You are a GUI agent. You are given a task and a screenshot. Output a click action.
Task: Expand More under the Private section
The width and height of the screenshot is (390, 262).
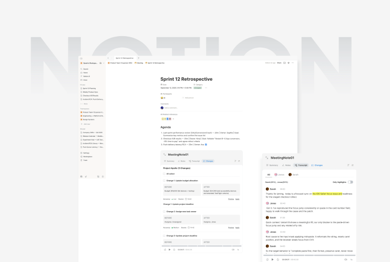click(84, 104)
